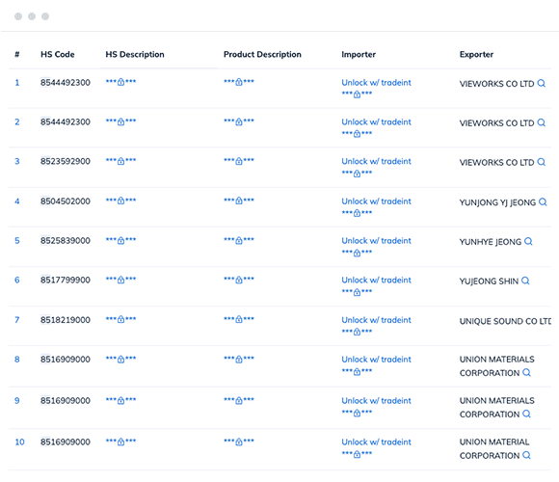Click exporter UNIQUE SOUND CO LTD
The image size is (559, 482).
[505, 321]
